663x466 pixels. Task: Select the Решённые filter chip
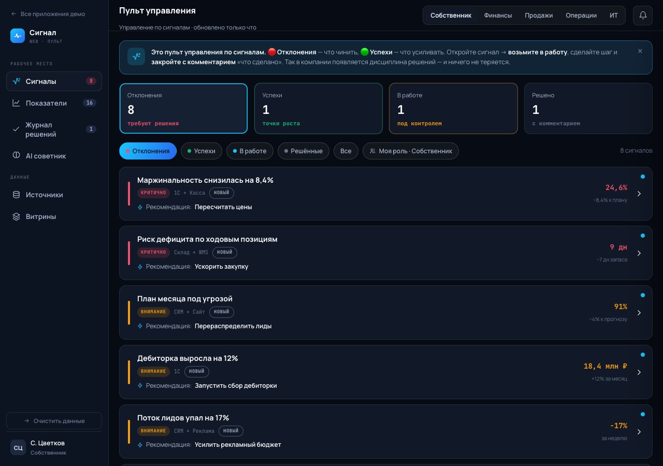[x=304, y=151]
